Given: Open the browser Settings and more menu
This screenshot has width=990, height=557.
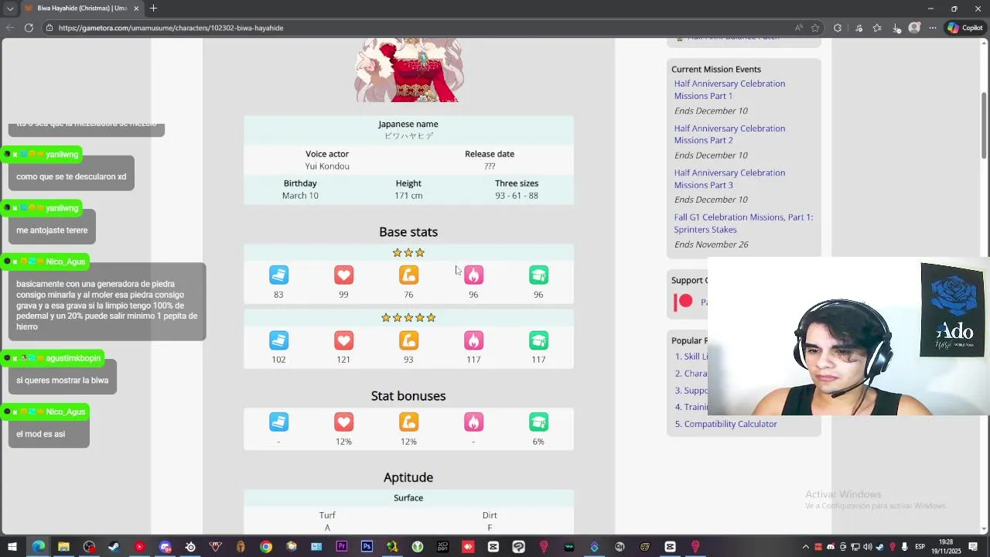Looking at the screenshot, I should click(933, 28).
